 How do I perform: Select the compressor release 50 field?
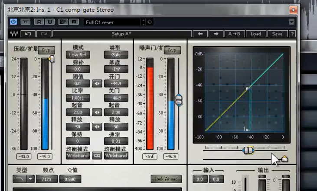(x=78, y=127)
